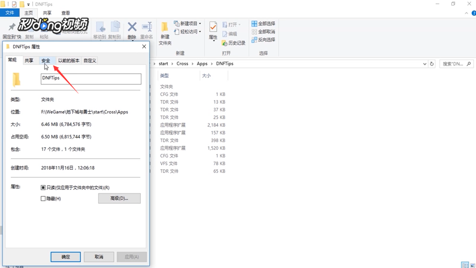Click Select none (全部取消) in the ribbon
Image resolution: width=476 pixels, height=268 pixels.
(x=263, y=32)
